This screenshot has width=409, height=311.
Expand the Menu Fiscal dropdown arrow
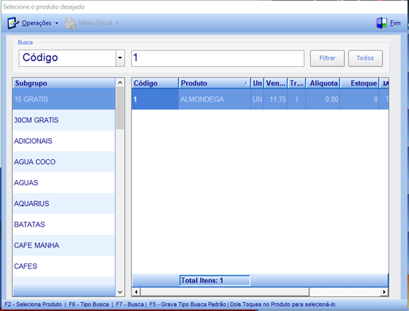pos(117,23)
